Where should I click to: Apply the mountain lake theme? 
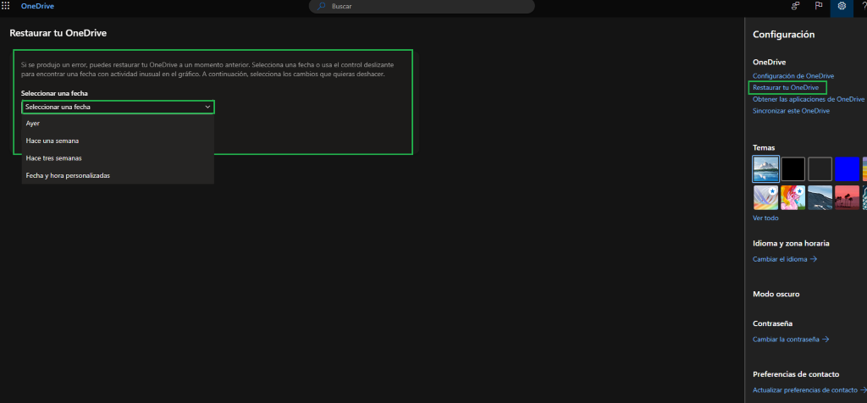click(765, 168)
